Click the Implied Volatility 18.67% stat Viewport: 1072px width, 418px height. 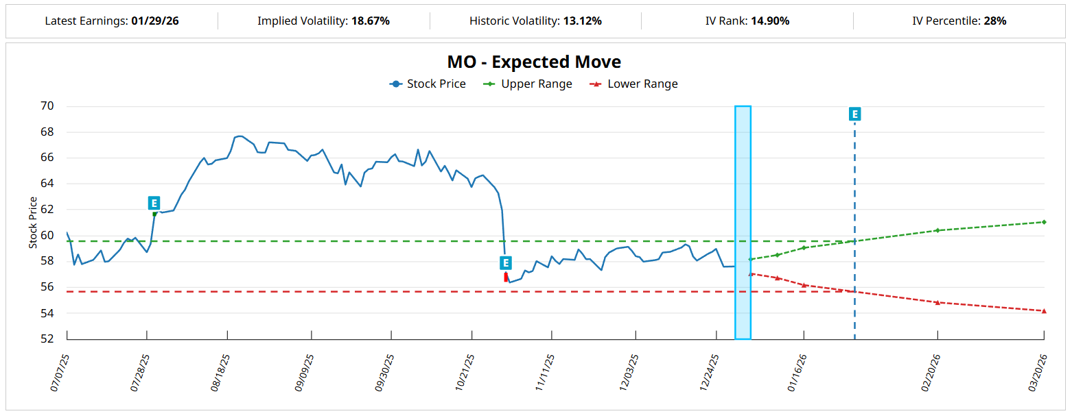371,21
